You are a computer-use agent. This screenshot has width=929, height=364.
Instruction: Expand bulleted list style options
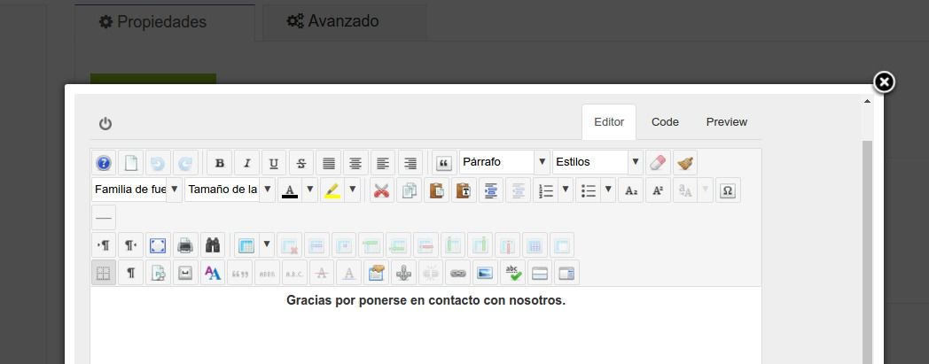click(x=608, y=190)
